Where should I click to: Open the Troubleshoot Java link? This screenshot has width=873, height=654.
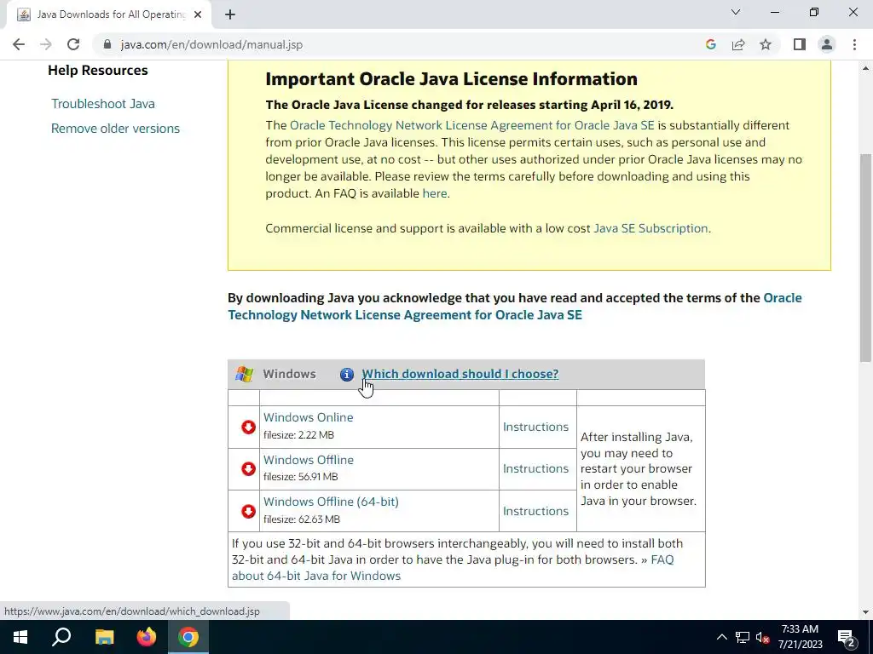tap(103, 103)
